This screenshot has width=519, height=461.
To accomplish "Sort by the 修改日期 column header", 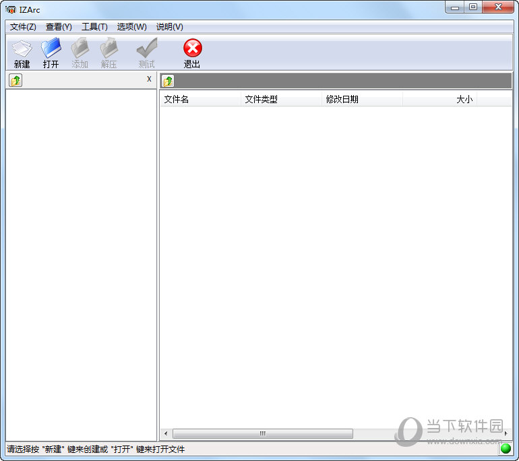I will coord(362,99).
